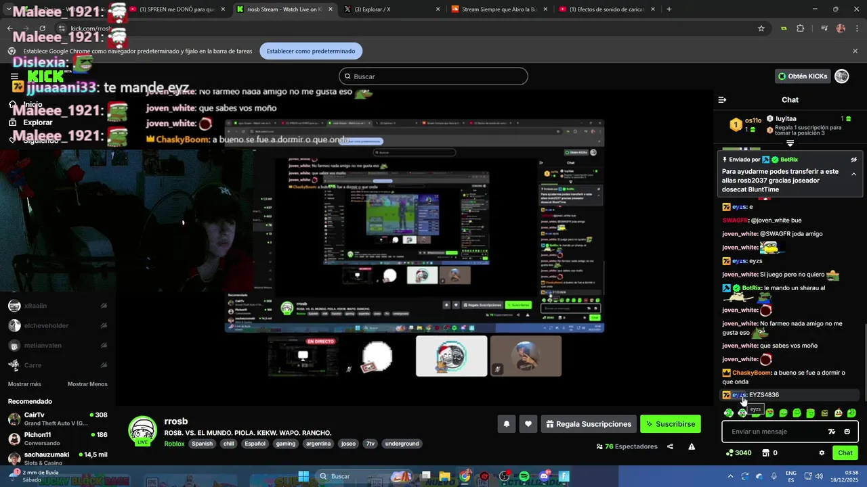The height and width of the screenshot is (487, 867).
Task: Click the Chrome address bar URL
Action: coord(91,28)
